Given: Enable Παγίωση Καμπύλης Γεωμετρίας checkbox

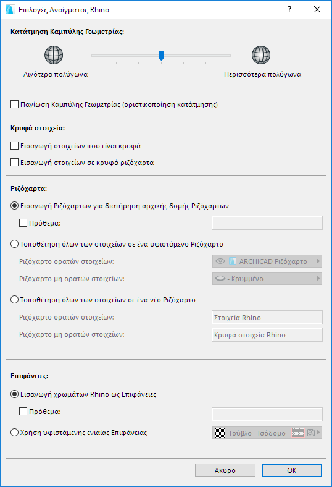Looking at the screenshot, I should (x=15, y=104).
